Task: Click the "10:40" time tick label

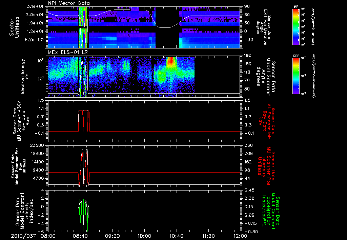Action: 176,236
